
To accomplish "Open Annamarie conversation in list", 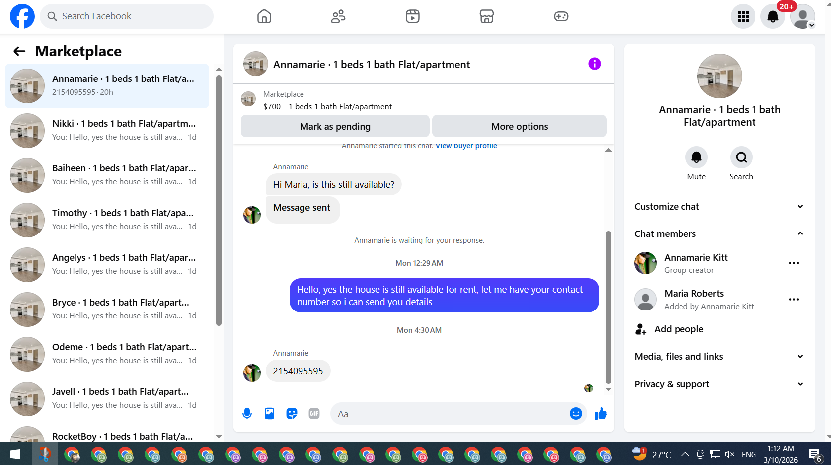I will (x=107, y=86).
